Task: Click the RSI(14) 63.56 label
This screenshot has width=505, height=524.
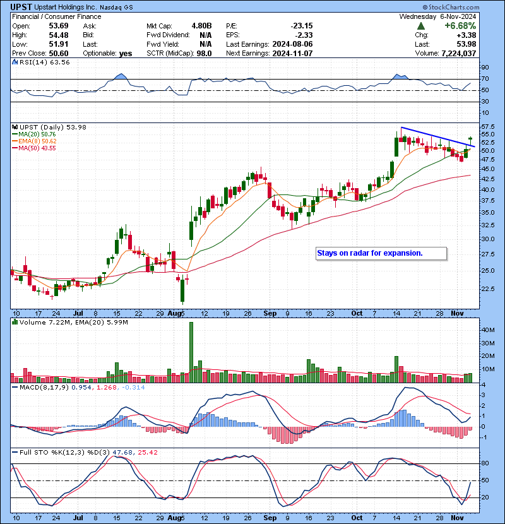Action: point(44,62)
